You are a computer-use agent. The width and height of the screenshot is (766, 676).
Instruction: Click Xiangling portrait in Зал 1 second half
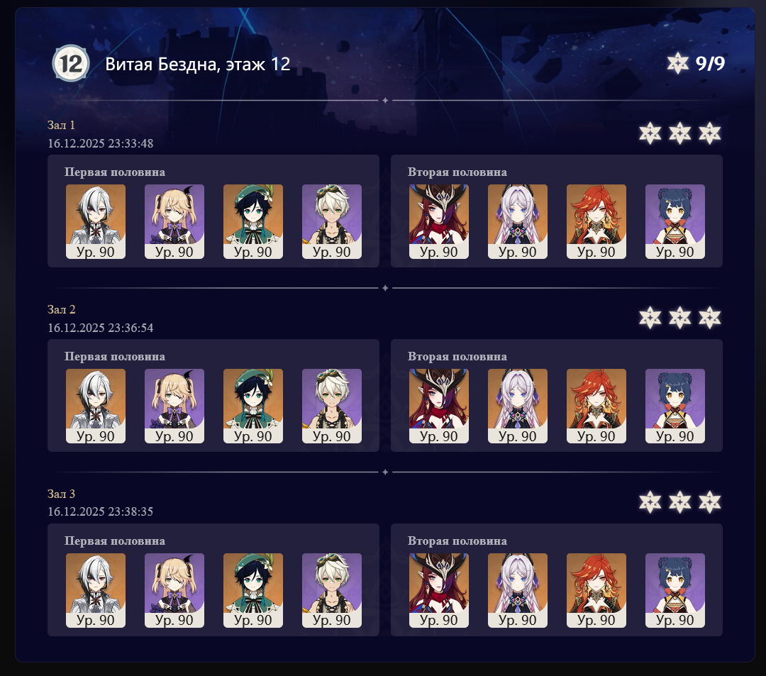point(675,221)
